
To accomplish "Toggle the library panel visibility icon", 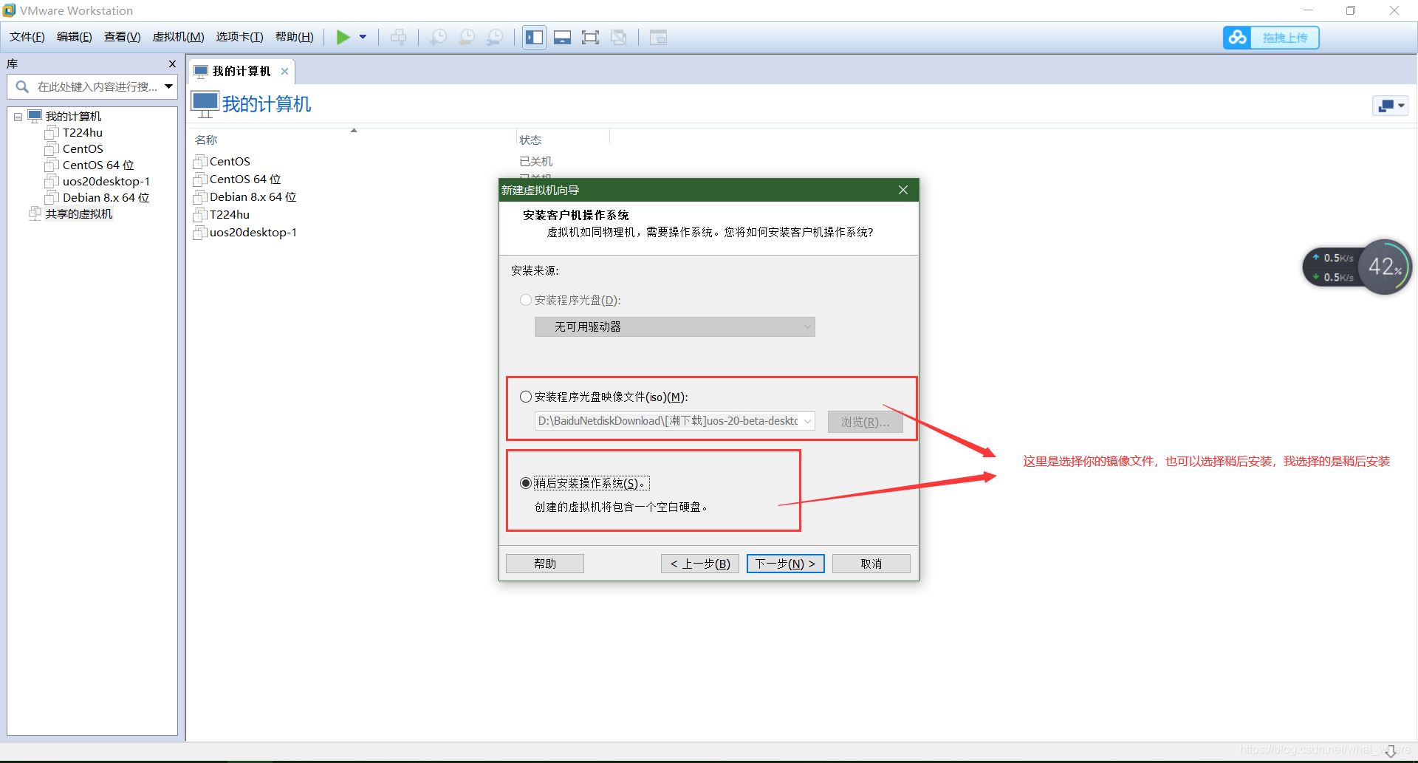I will (x=534, y=37).
